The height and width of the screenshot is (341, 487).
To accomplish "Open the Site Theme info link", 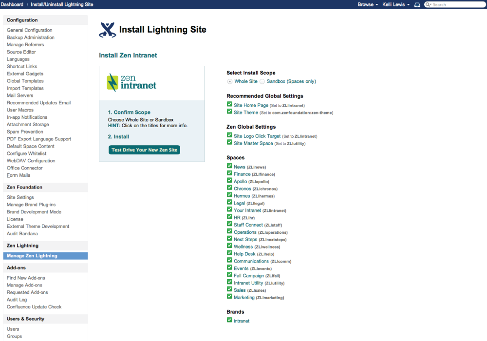I will tap(246, 113).
